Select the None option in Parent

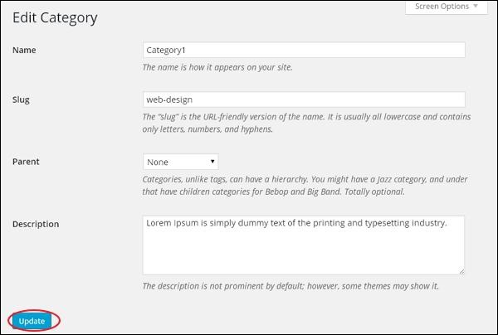158,162
